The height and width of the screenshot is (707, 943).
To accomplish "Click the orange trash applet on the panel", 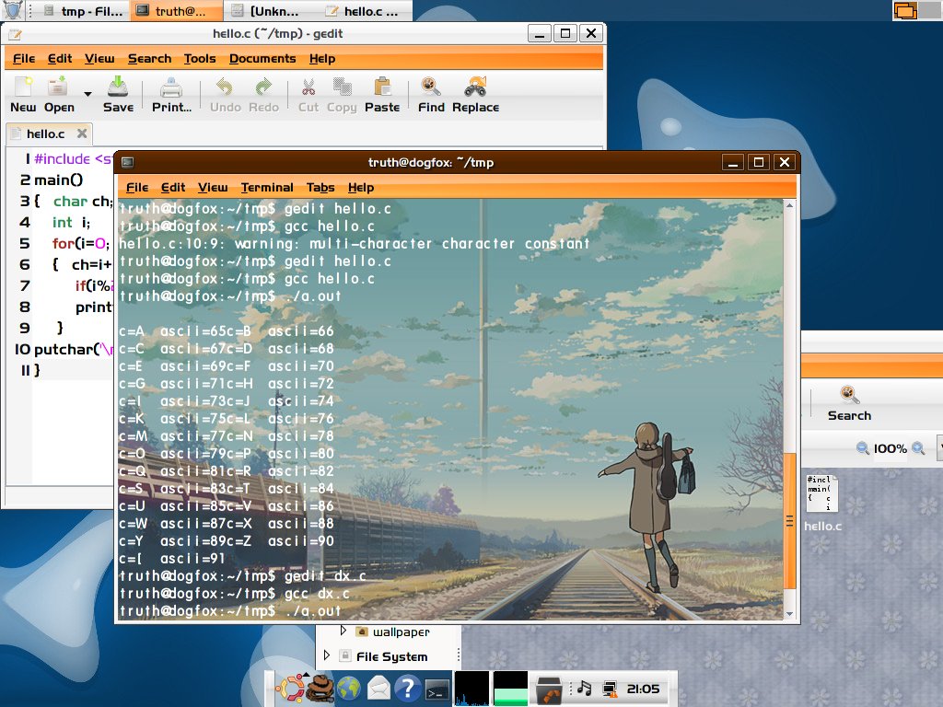I will [x=549, y=689].
